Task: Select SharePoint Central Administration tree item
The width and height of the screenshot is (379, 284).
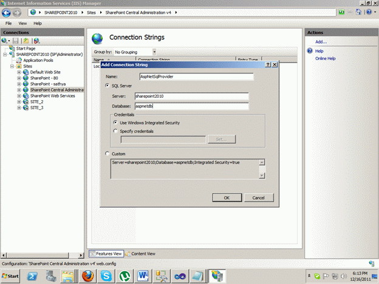Action: [x=56, y=90]
